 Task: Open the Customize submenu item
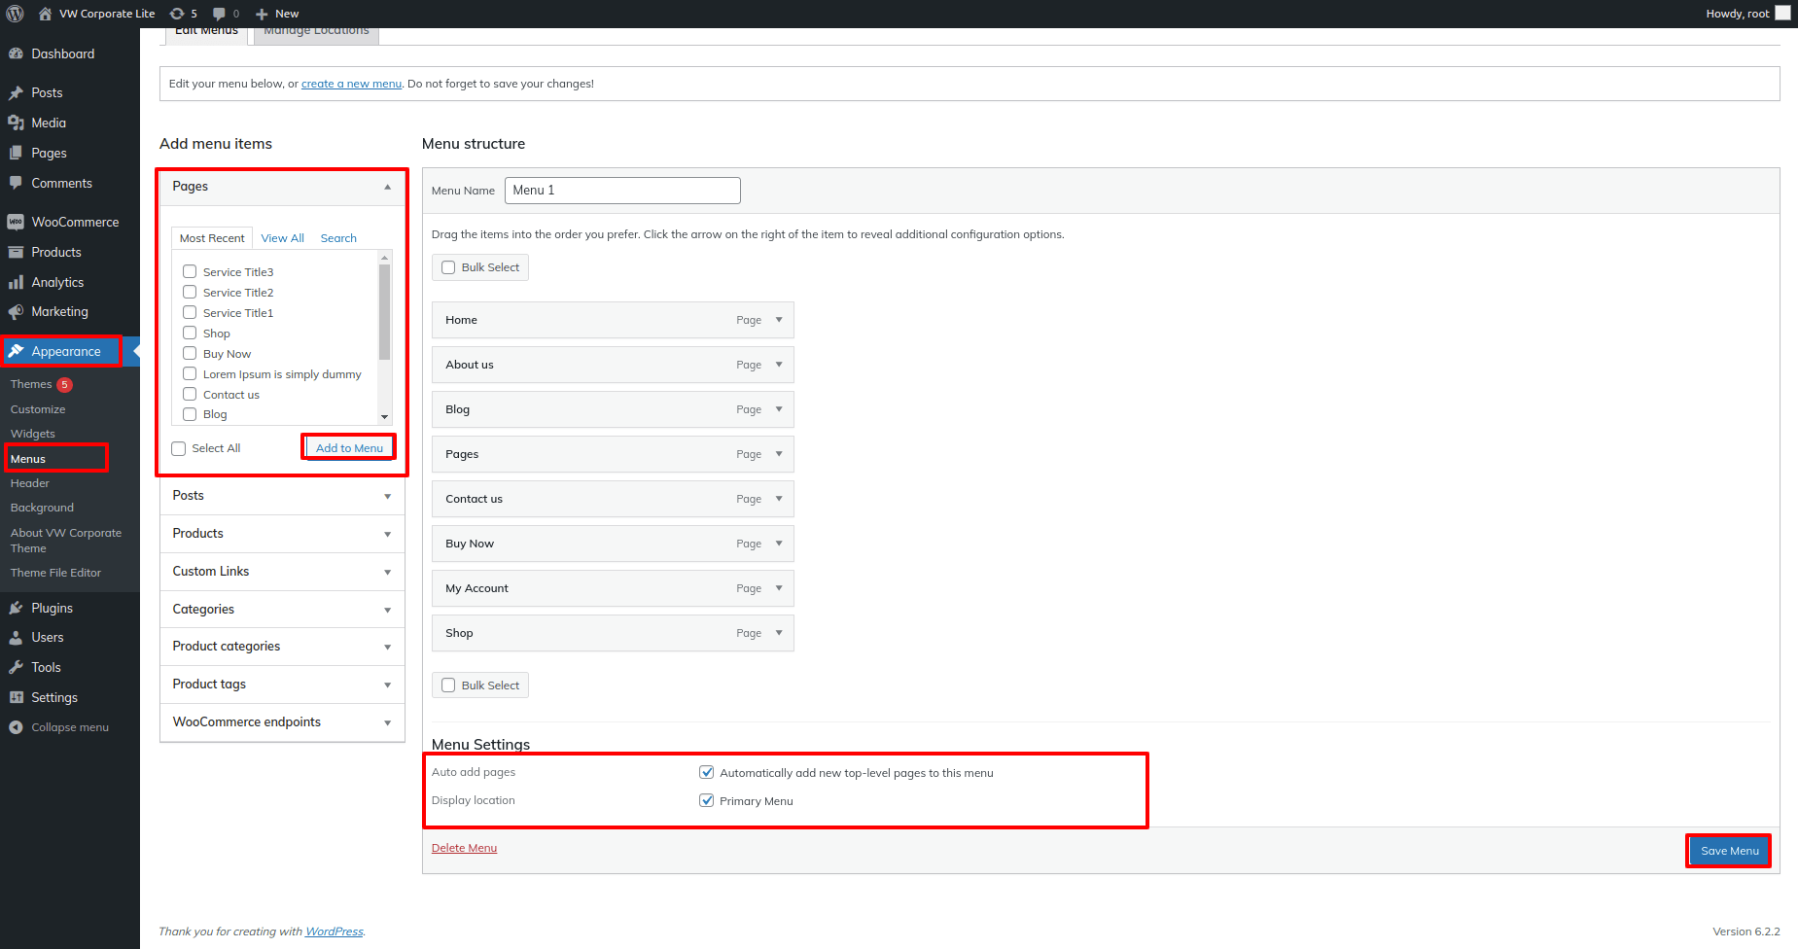(38, 410)
